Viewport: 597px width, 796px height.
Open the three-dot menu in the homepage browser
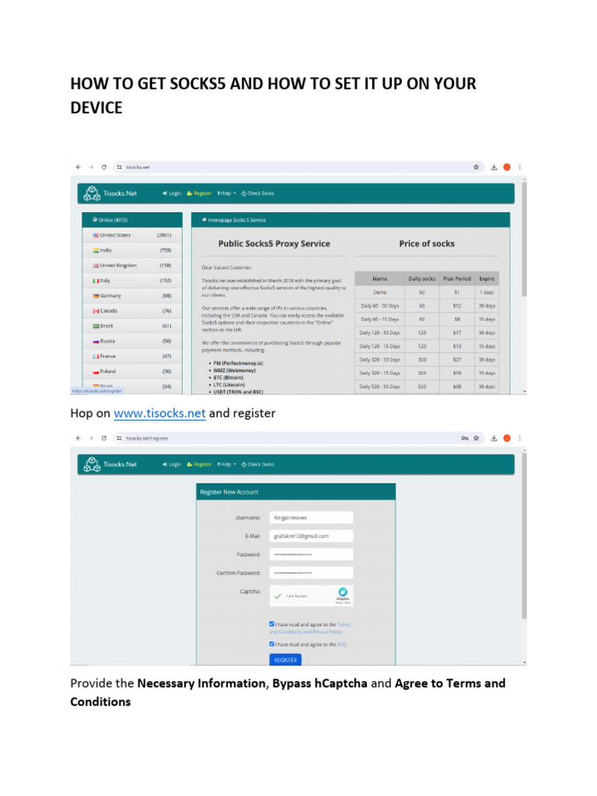tap(519, 167)
